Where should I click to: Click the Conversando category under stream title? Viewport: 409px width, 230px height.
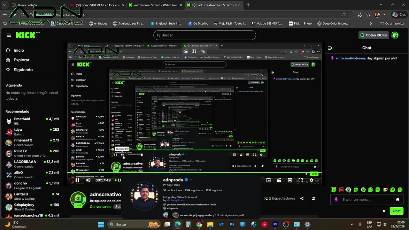(x=101, y=207)
